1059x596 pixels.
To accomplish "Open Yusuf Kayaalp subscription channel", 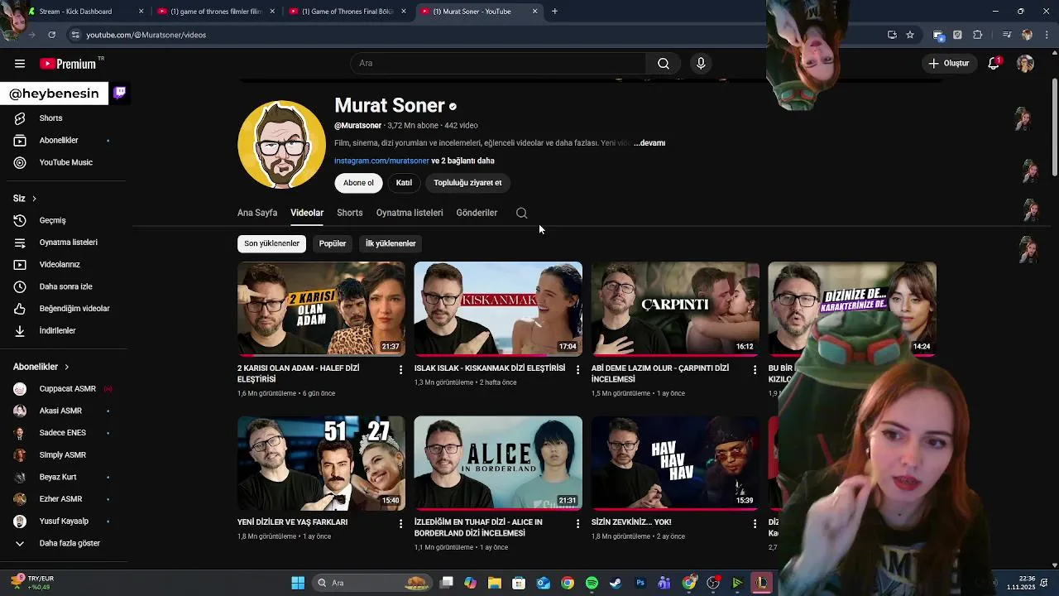I will coord(63,521).
